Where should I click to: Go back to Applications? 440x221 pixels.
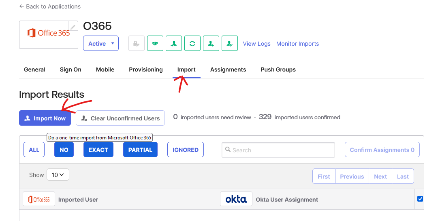[x=50, y=6]
